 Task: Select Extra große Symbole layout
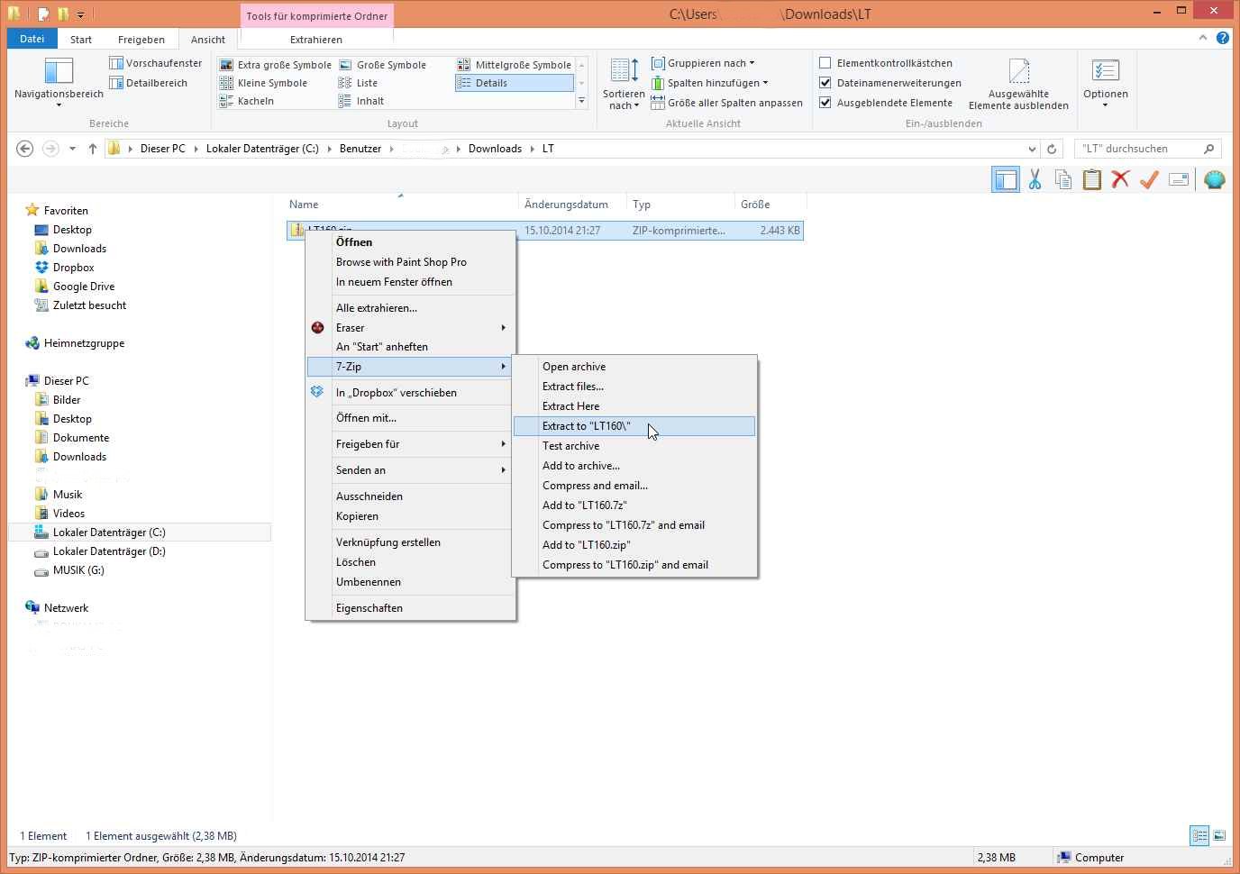pyautogui.click(x=276, y=65)
